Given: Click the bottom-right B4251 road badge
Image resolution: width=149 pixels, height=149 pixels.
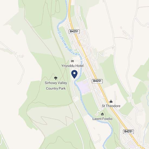Looking at the screenshot, I should pyautogui.click(x=128, y=131).
